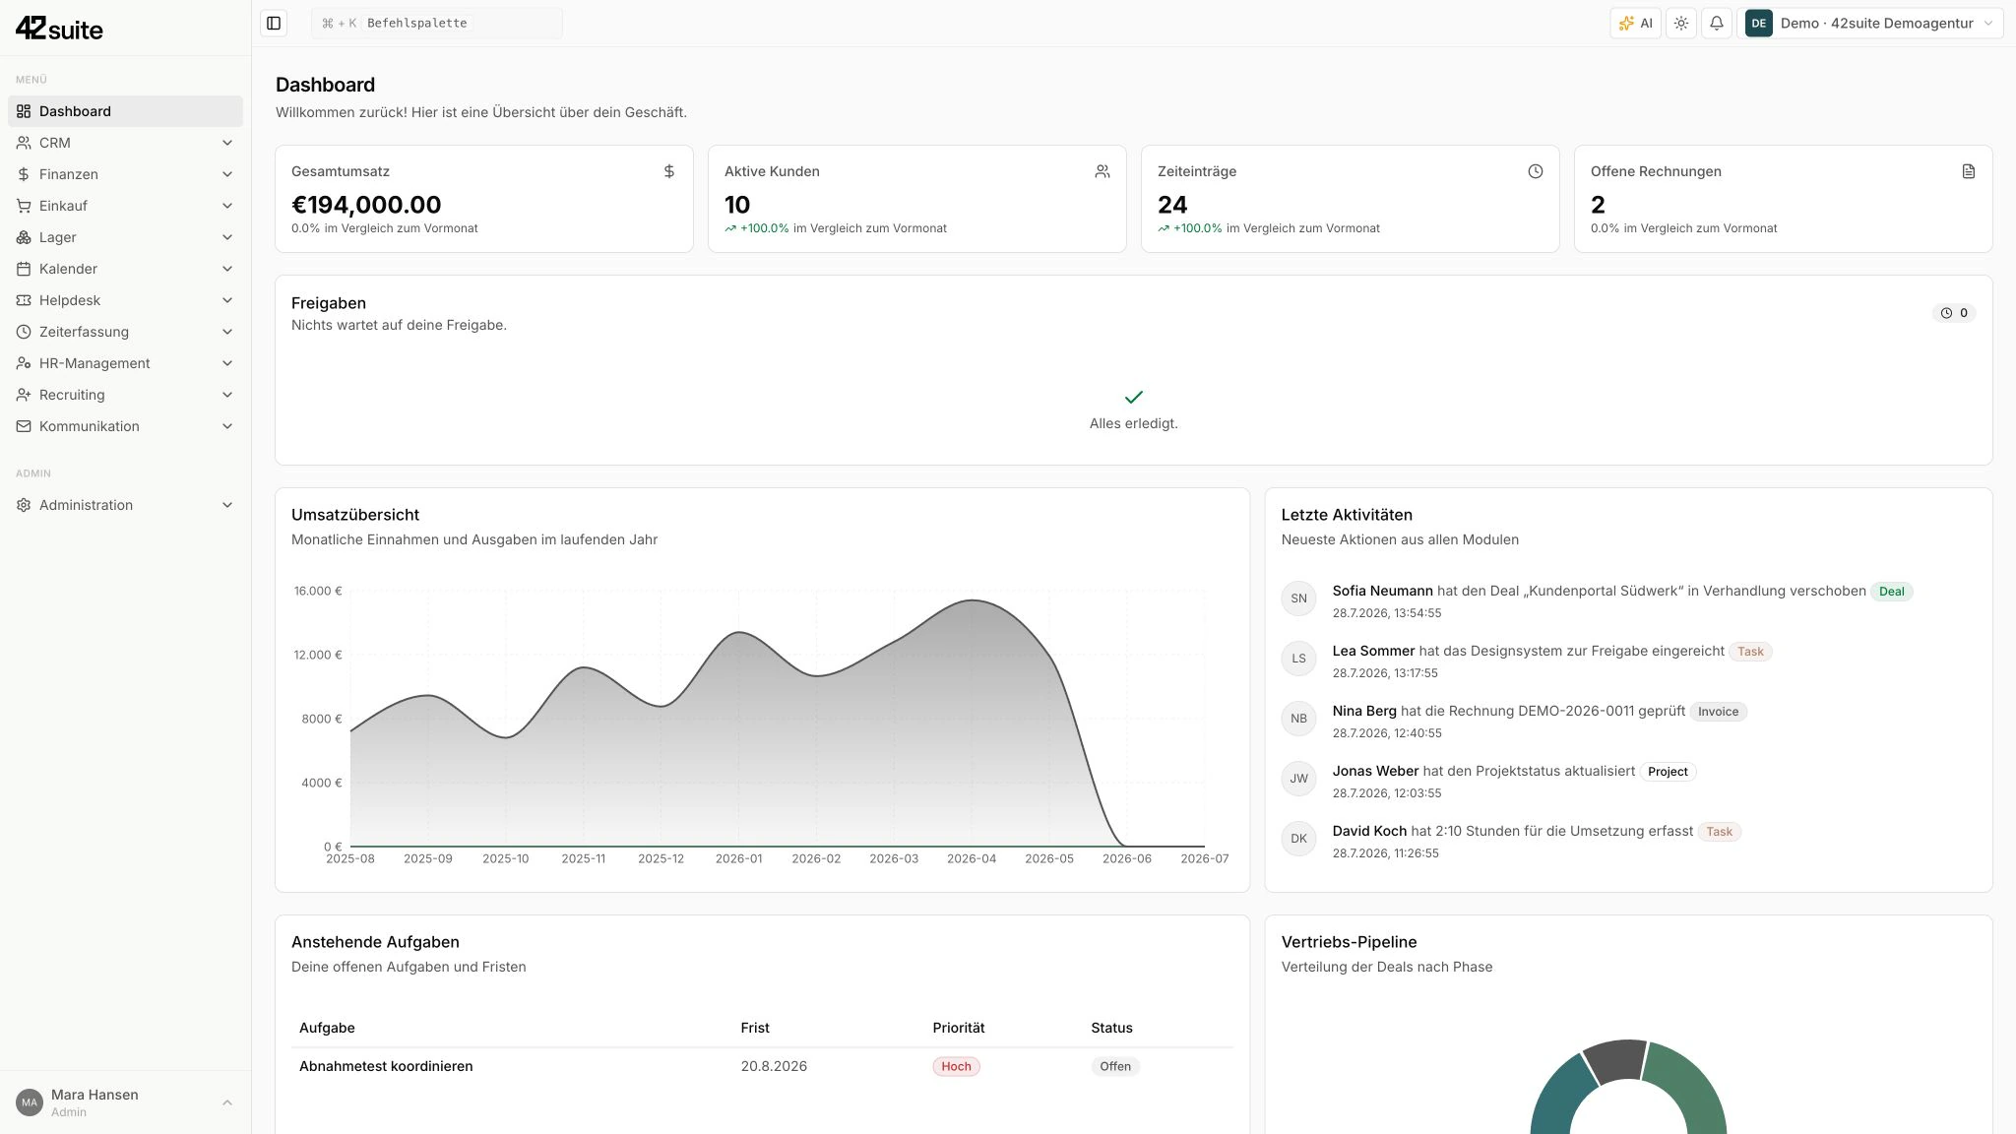The height and width of the screenshot is (1134, 2016).
Task: Click the users icon in Aktive Kunden card
Action: (x=1102, y=171)
